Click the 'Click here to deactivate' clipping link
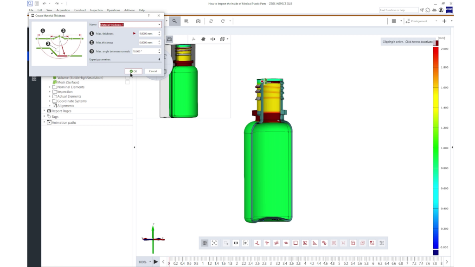475x267 pixels. coord(419,42)
